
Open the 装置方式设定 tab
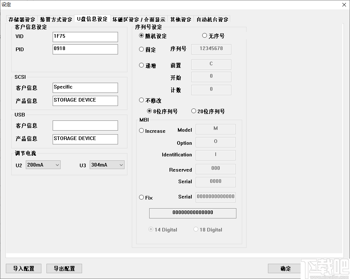(56, 19)
